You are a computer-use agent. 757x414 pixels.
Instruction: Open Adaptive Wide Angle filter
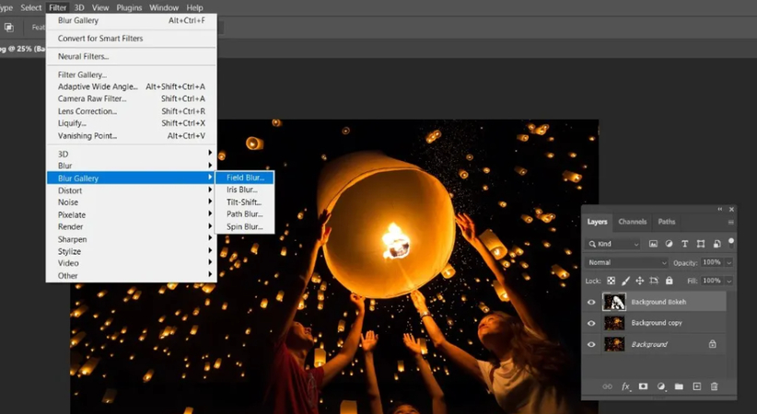[132, 86]
